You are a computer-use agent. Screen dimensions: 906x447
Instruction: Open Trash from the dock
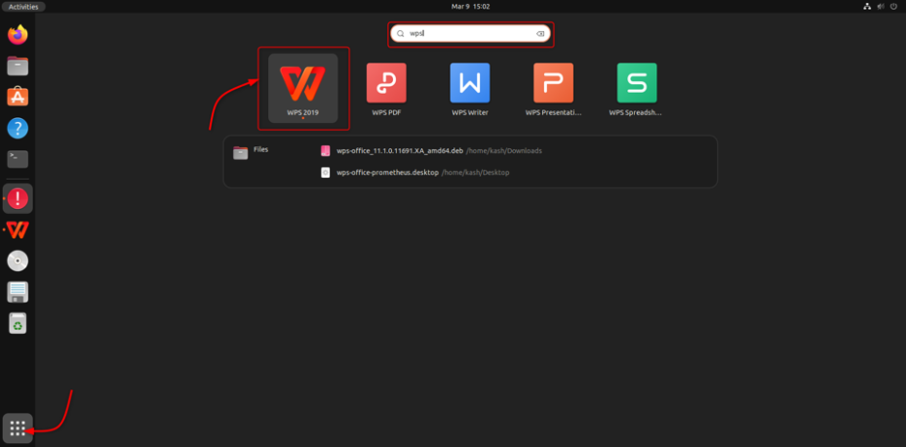click(x=18, y=323)
